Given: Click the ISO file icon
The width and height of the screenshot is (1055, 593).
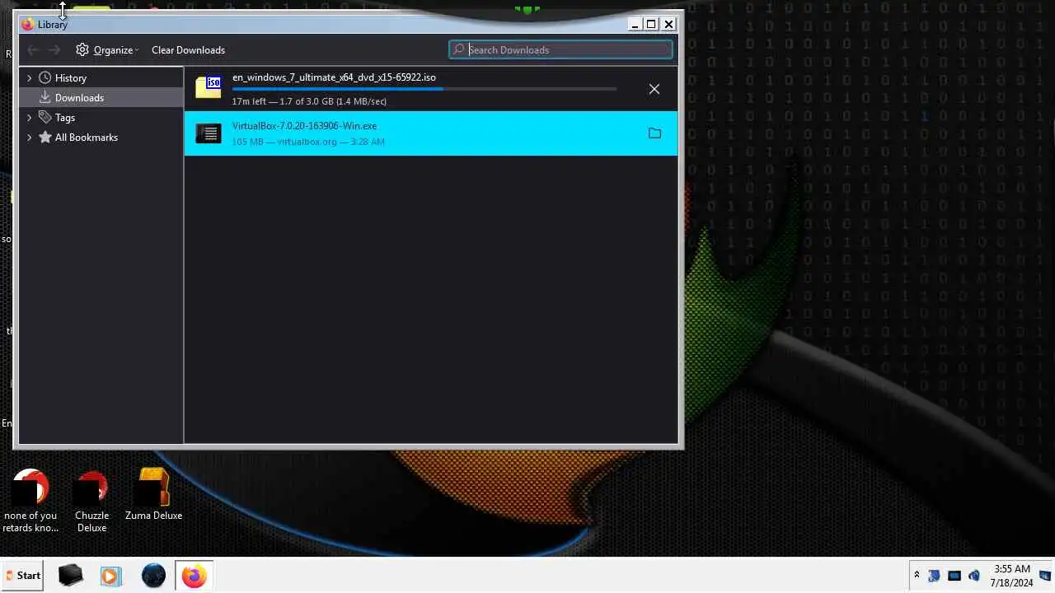Looking at the screenshot, I should coord(209,87).
